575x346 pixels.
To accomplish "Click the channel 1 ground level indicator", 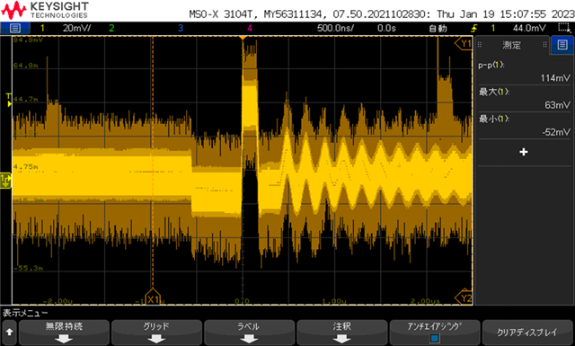I will pos(5,180).
